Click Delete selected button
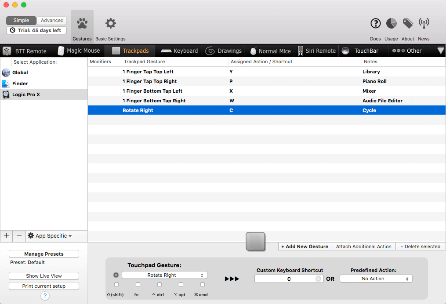Screen dimensions: 446x304 tap(421, 246)
